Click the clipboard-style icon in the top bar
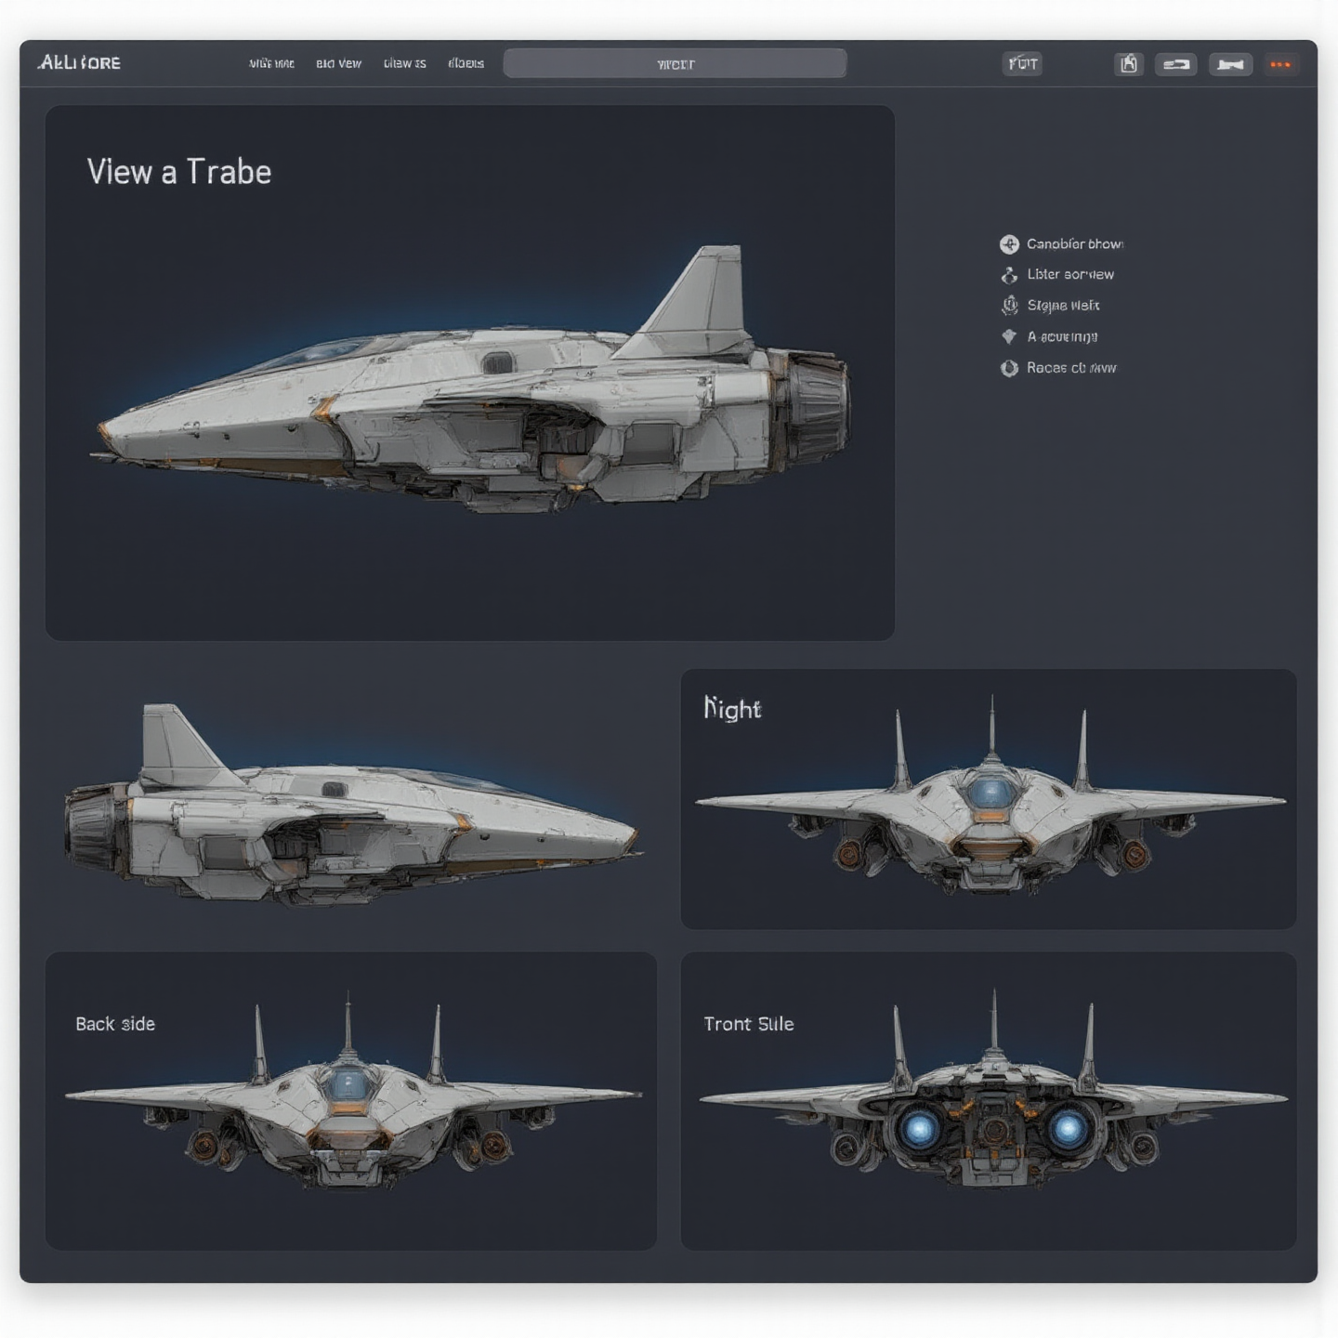Image resolution: width=1338 pixels, height=1338 pixels. click(1129, 64)
